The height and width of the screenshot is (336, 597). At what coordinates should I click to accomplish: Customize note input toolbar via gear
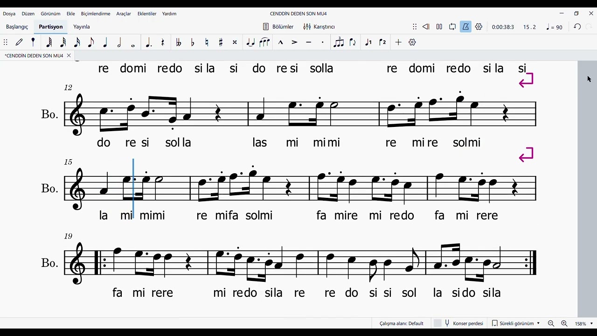(x=412, y=42)
